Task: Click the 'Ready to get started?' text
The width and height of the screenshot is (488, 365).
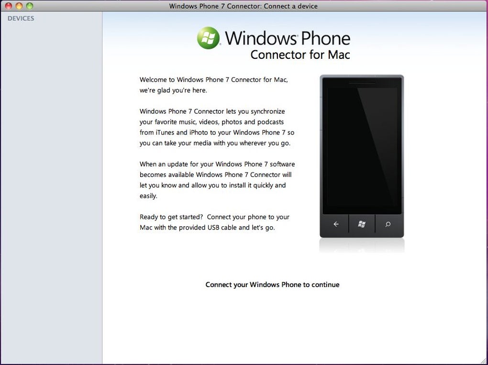Action: click(171, 217)
